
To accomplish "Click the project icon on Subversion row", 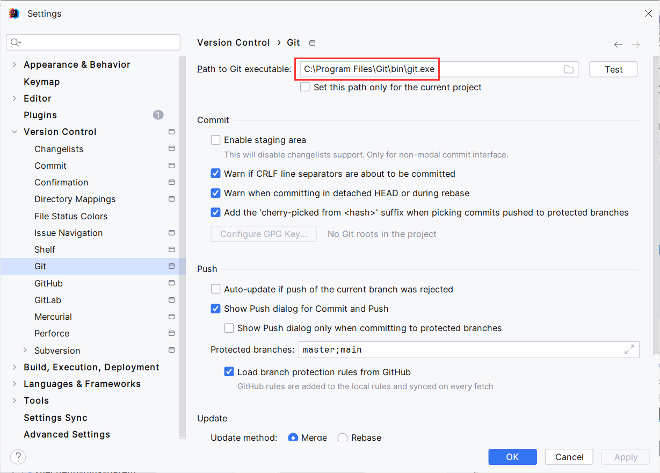I will click(x=171, y=350).
